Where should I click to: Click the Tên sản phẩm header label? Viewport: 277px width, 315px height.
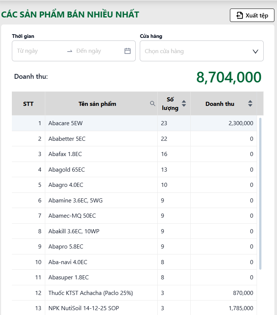(x=97, y=104)
